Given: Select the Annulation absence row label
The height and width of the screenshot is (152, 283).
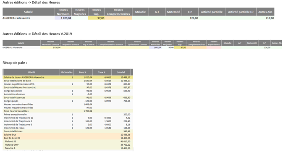Looking at the screenshot, I should 14,94.
